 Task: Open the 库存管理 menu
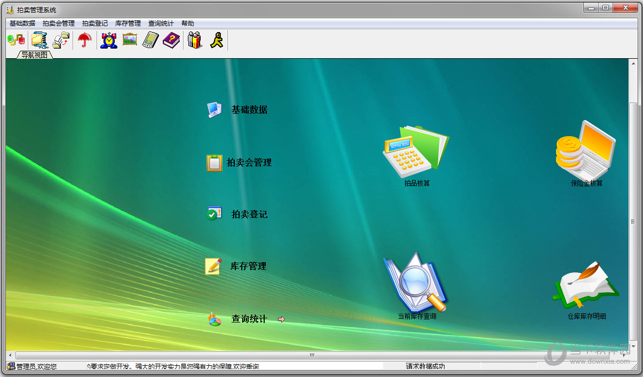128,23
